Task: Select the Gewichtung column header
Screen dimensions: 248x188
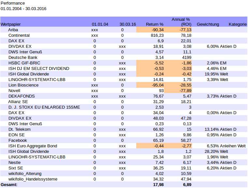Action: [x=208, y=24]
